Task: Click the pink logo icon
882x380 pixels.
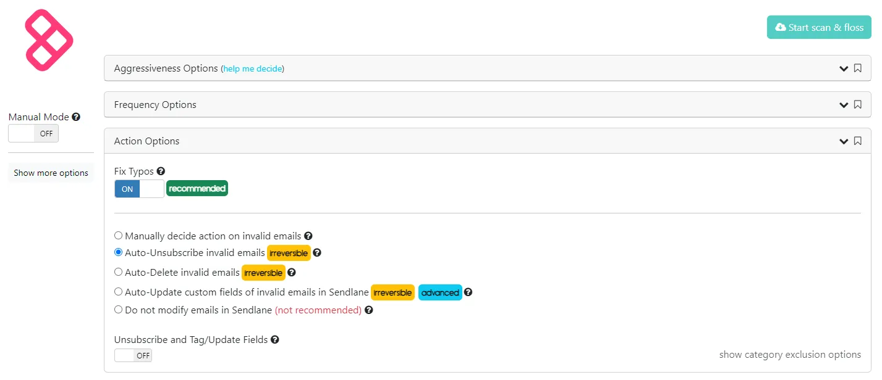Action: tap(49, 39)
